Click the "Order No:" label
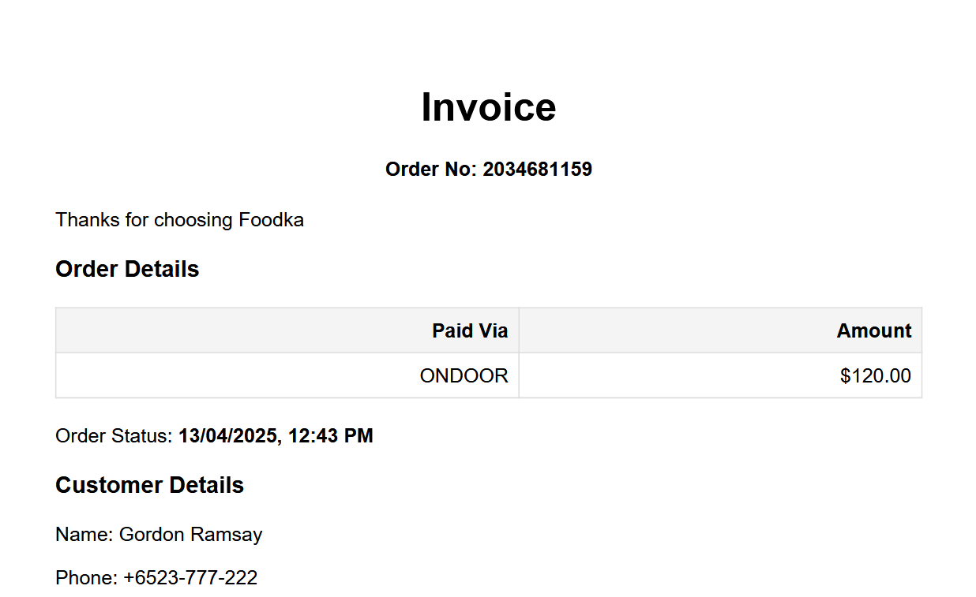 click(431, 170)
